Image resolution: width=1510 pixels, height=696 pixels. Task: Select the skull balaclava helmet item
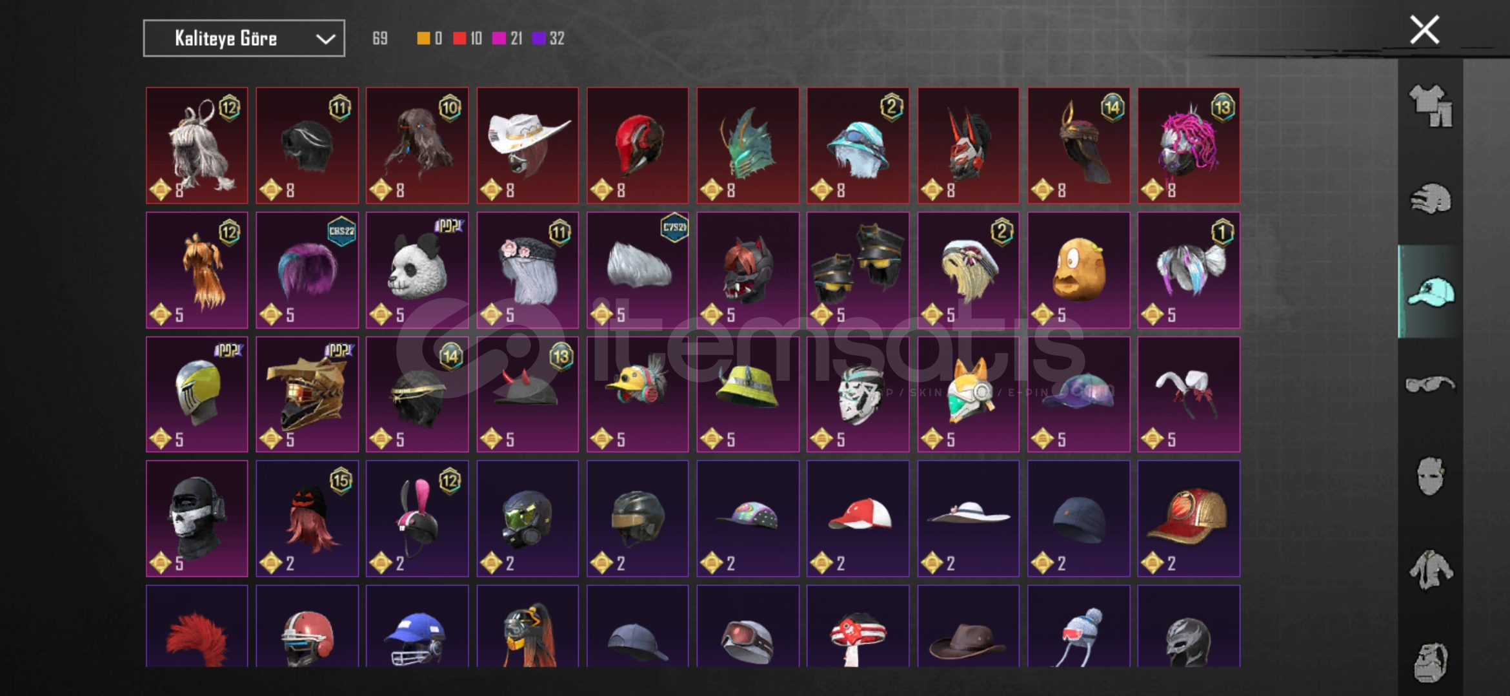click(197, 519)
